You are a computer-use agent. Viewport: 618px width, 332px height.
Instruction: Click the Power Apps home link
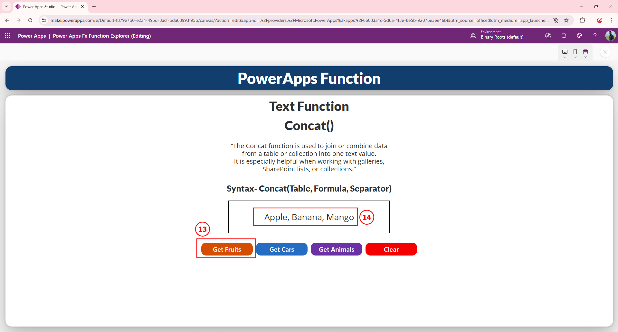tap(32, 36)
